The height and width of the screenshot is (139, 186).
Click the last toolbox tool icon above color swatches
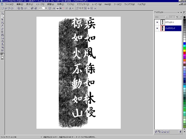pos(2,50)
